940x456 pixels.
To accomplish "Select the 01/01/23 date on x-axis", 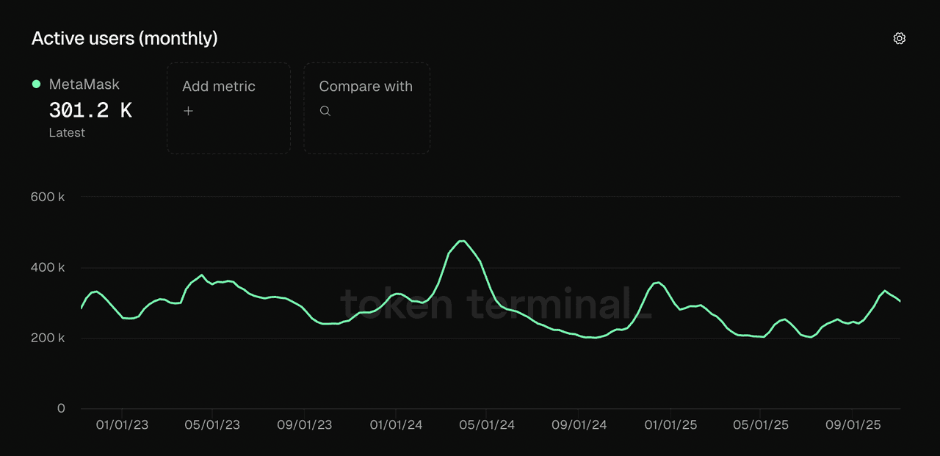I will click(122, 425).
